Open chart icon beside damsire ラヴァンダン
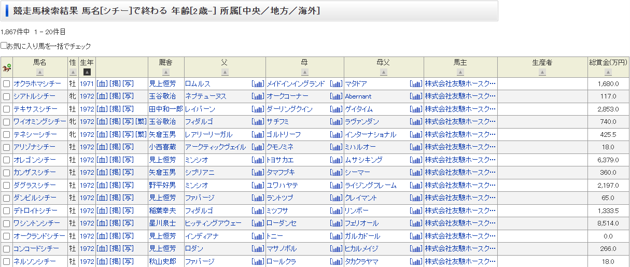 (x=416, y=122)
